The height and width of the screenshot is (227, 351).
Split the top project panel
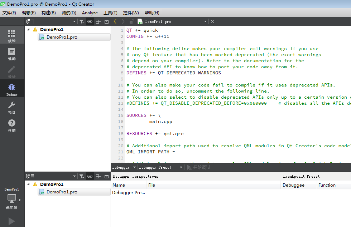tap(98, 21)
